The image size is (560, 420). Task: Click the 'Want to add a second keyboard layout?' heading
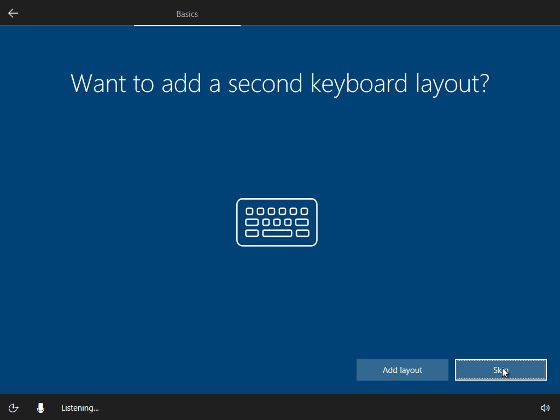[x=280, y=84]
